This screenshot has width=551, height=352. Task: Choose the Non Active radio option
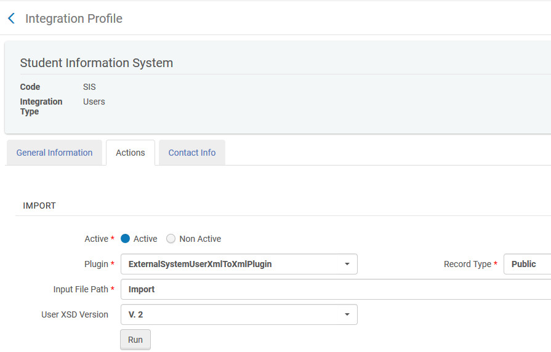tap(171, 239)
